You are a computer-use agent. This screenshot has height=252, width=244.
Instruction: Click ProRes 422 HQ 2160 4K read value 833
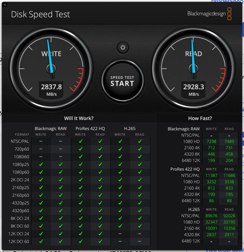pos(229,188)
